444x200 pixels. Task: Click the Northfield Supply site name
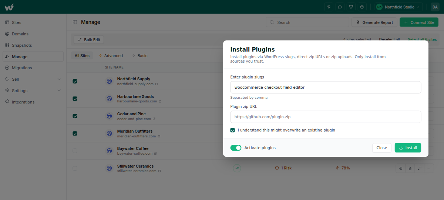134,79
